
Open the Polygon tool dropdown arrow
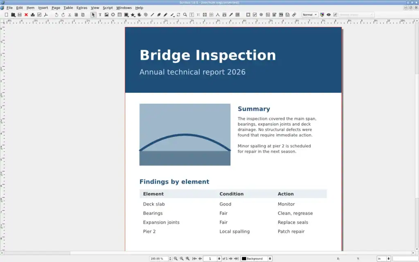pos(135,16)
